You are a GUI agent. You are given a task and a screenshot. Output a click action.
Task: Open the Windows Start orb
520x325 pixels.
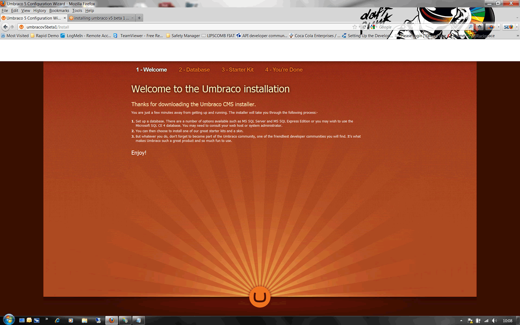pos(8,320)
